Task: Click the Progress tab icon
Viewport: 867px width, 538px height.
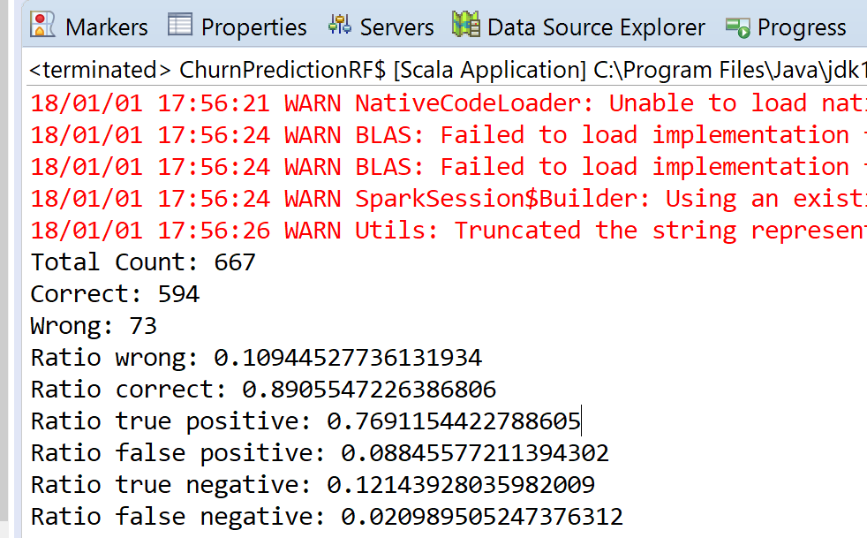Action: [737, 27]
